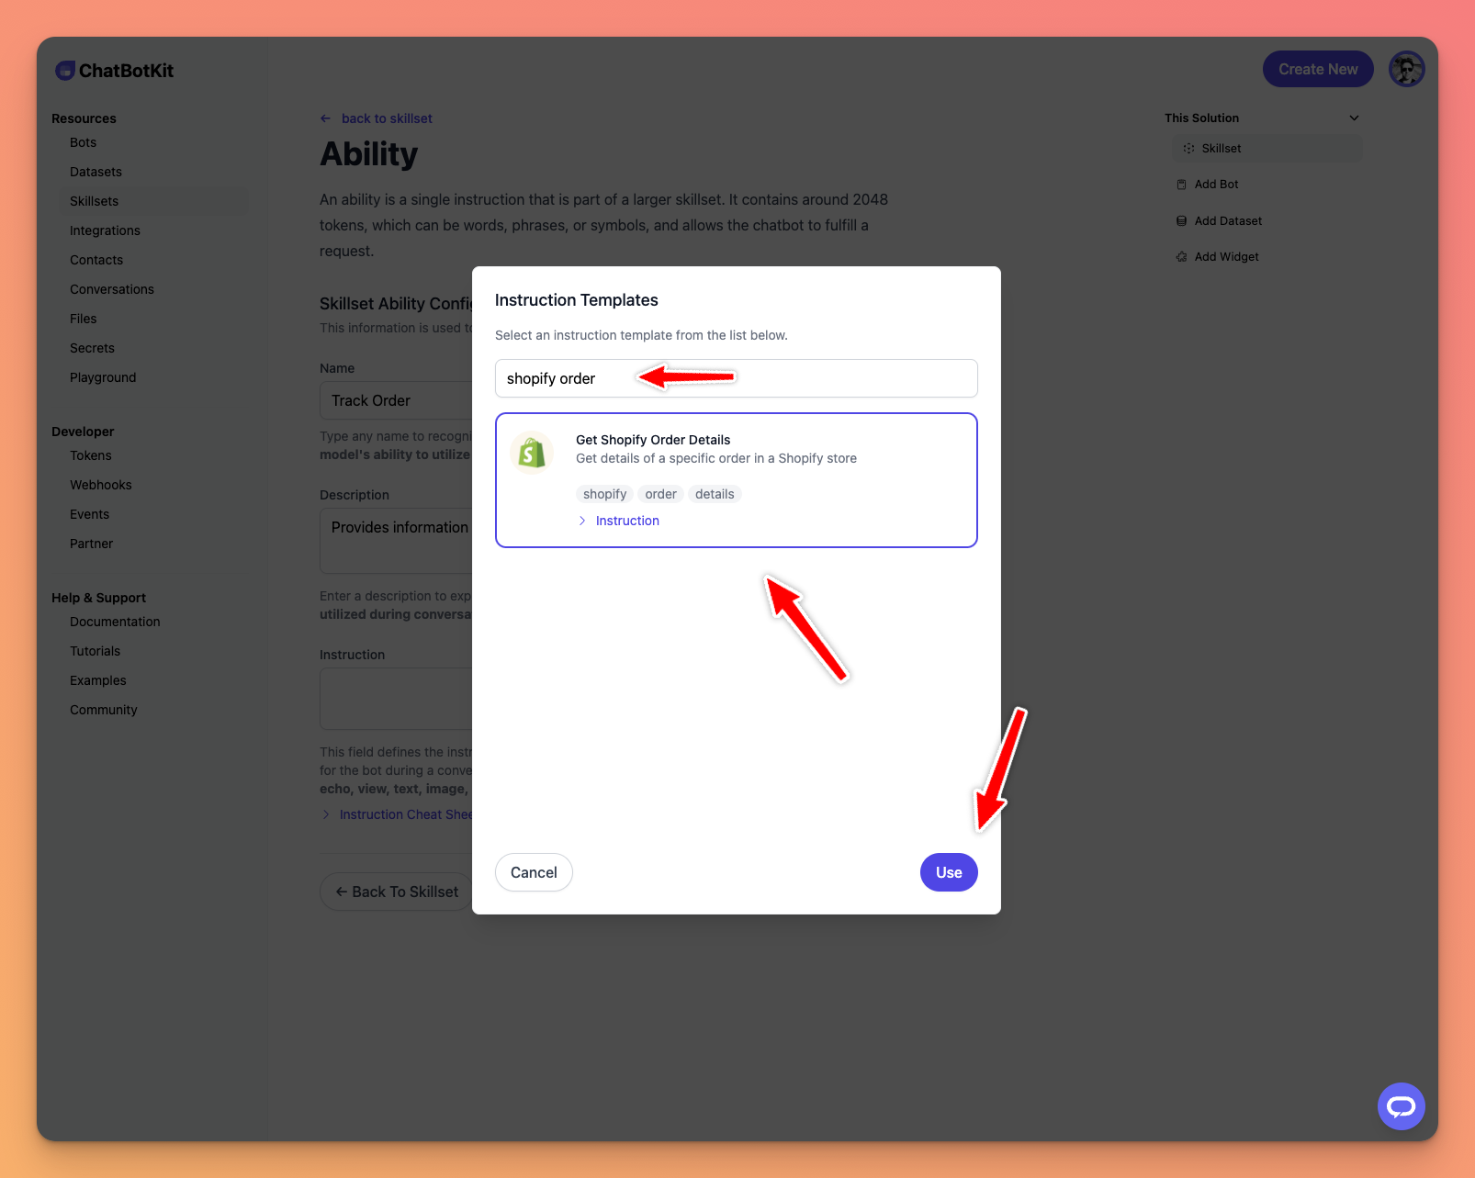Select Get Shopify Order Details template
This screenshot has height=1178, width=1475.
[x=736, y=480]
